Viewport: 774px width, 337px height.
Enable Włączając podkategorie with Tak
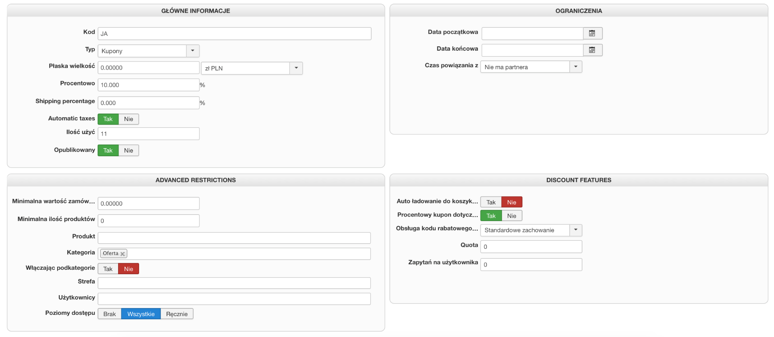[108, 269]
